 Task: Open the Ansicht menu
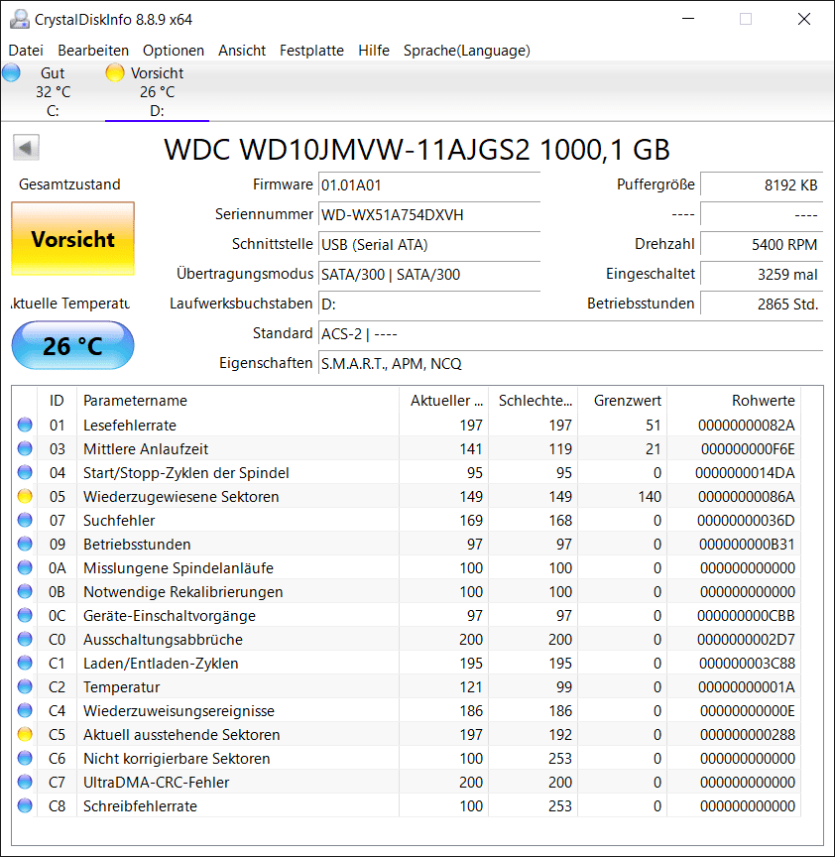(x=242, y=51)
